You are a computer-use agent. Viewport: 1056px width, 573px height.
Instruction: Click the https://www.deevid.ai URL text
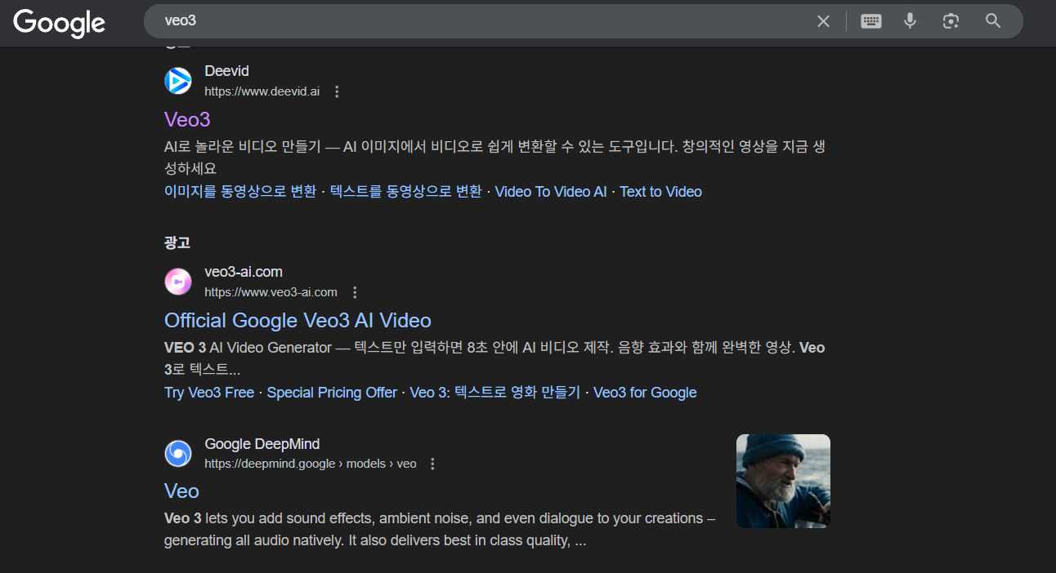(262, 91)
